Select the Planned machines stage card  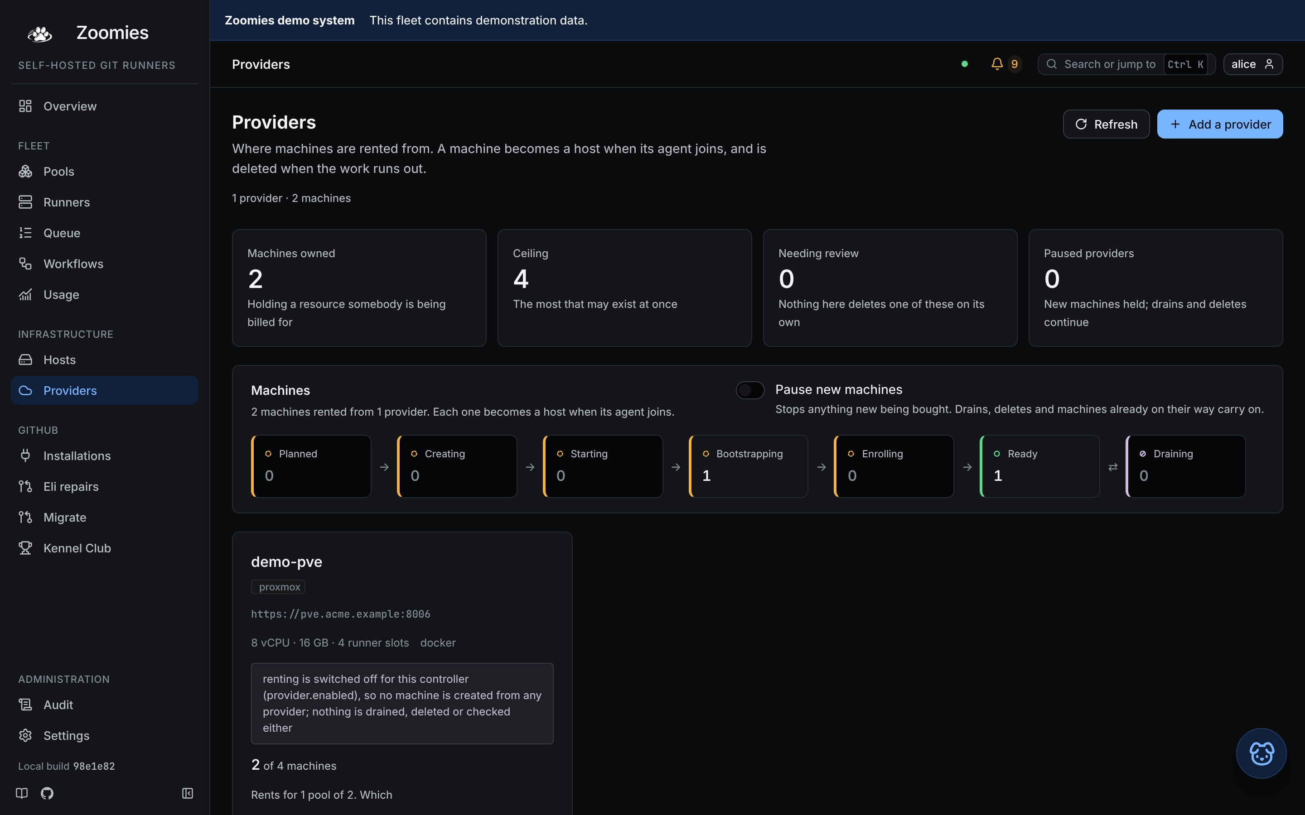(x=311, y=466)
